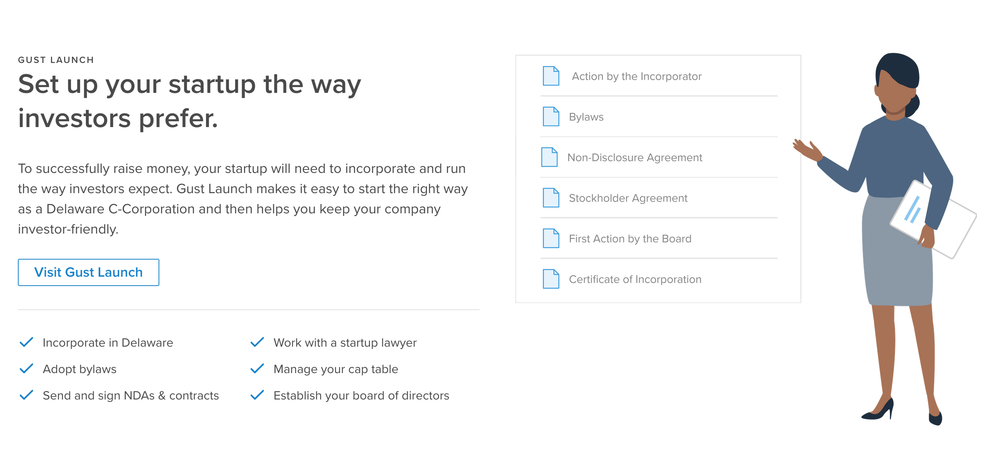Click checkmark beside Work with a startup lawyer
Screen dimensions: 987x464
(257, 342)
